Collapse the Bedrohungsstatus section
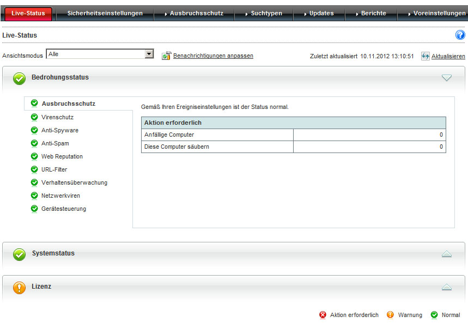 pyautogui.click(x=447, y=78)
